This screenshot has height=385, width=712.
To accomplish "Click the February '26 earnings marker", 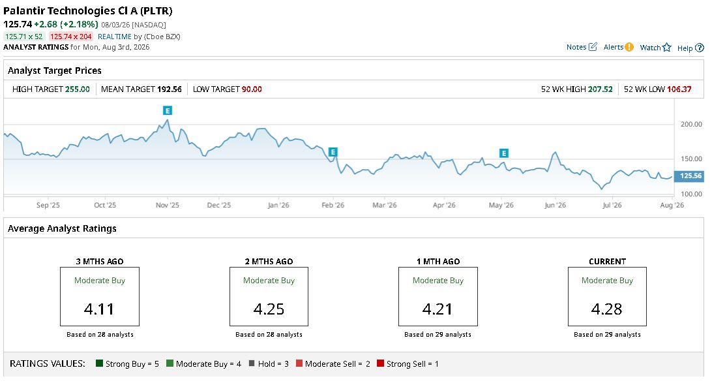I will tap(333, 152).
